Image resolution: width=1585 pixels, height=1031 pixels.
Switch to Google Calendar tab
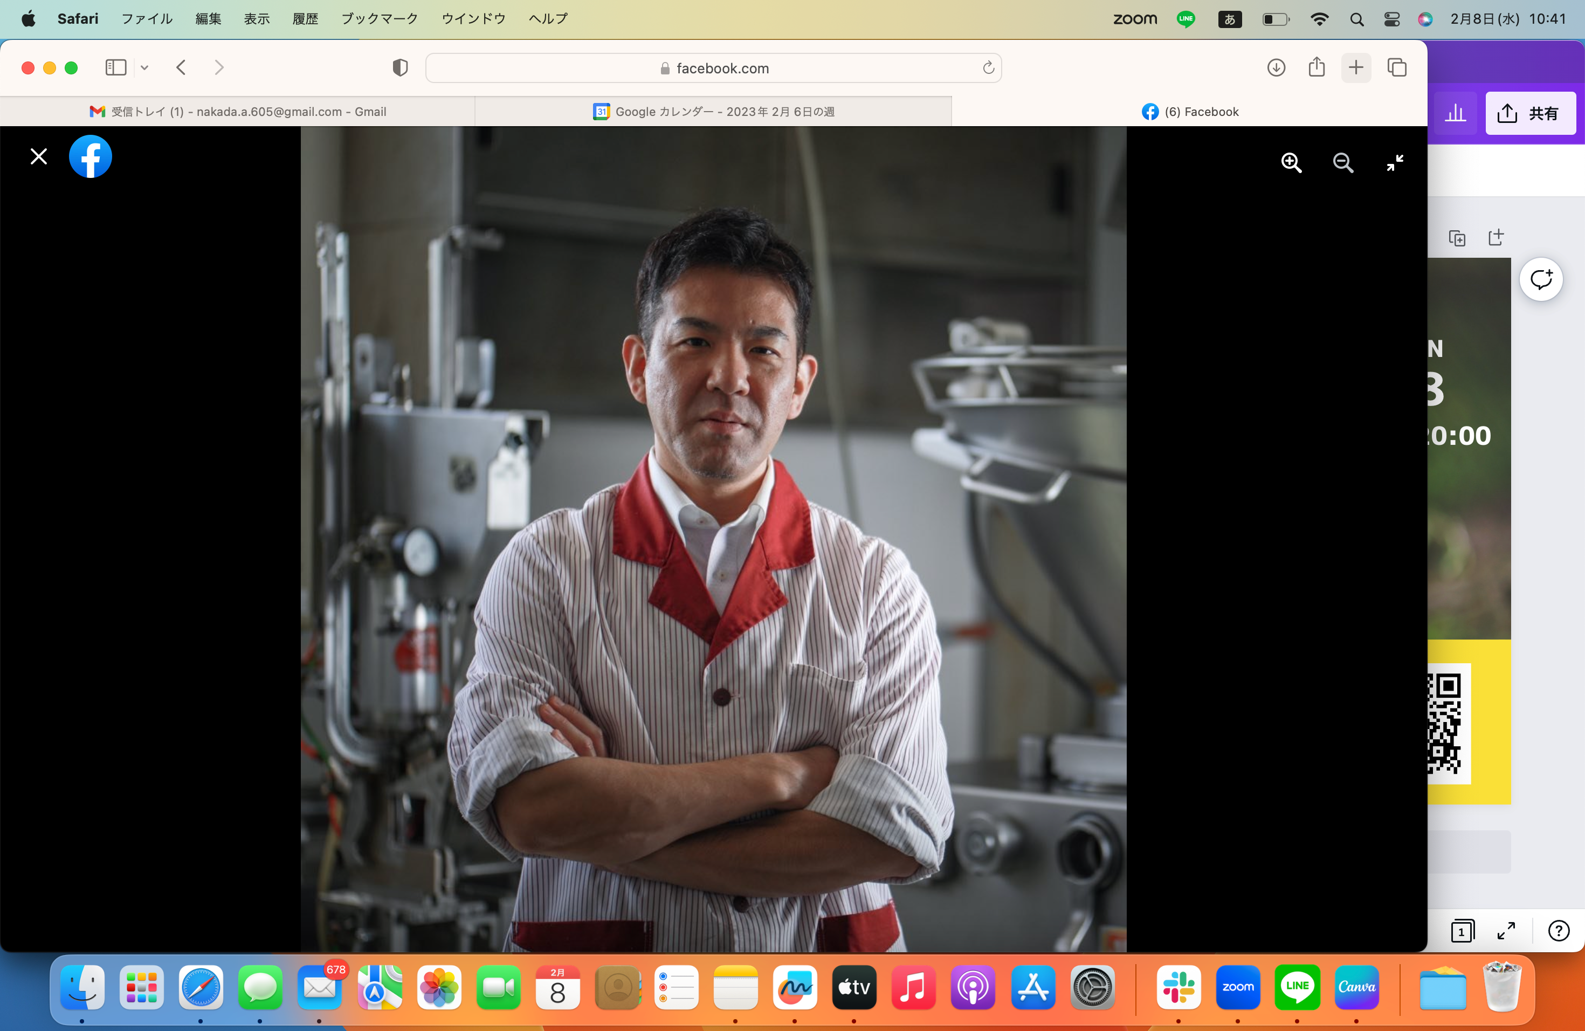[713, 112]
